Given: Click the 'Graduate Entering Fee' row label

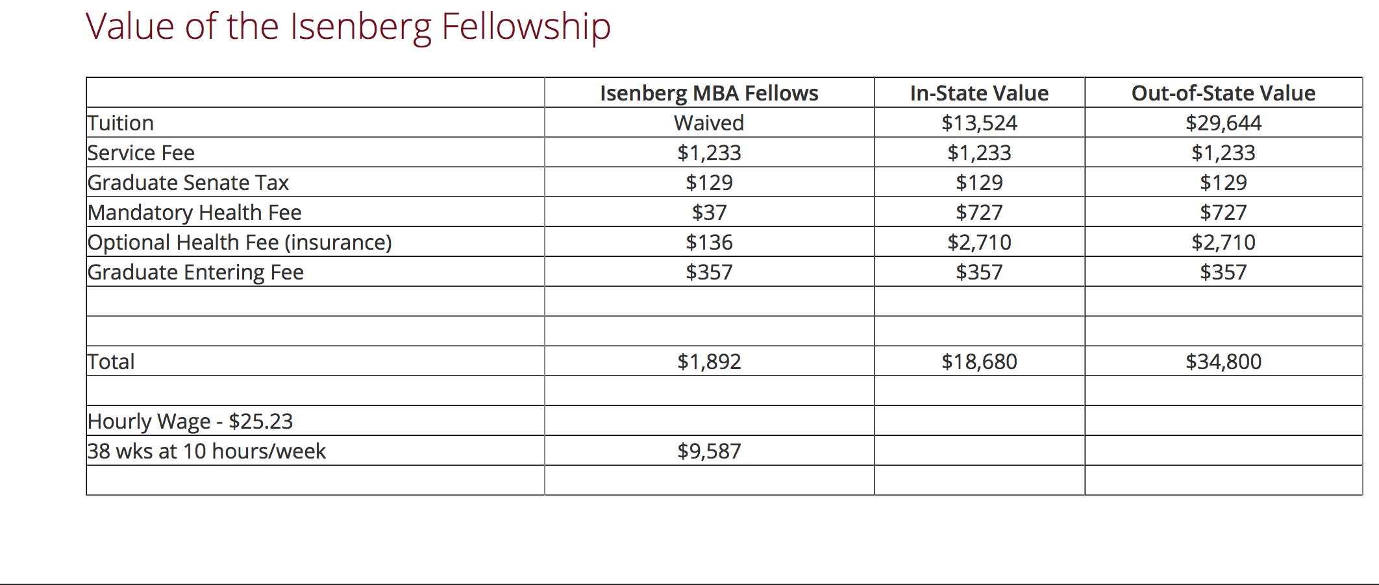Looking at the screenshot, I should [x=195, y=272].
